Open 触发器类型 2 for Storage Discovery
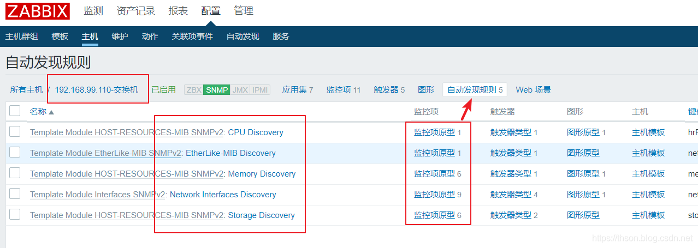Screen dimensions: 698x248 [514, 215]
